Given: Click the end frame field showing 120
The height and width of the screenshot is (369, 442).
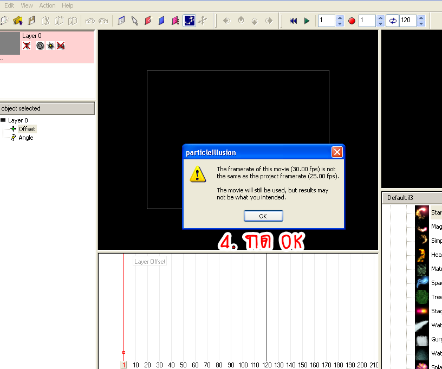Looking at the screenshot, I should pyautogui.click(x=408, y=21).
